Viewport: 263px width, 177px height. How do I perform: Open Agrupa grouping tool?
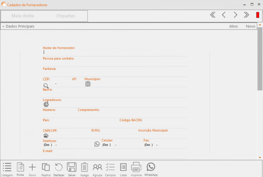point(97,167)
